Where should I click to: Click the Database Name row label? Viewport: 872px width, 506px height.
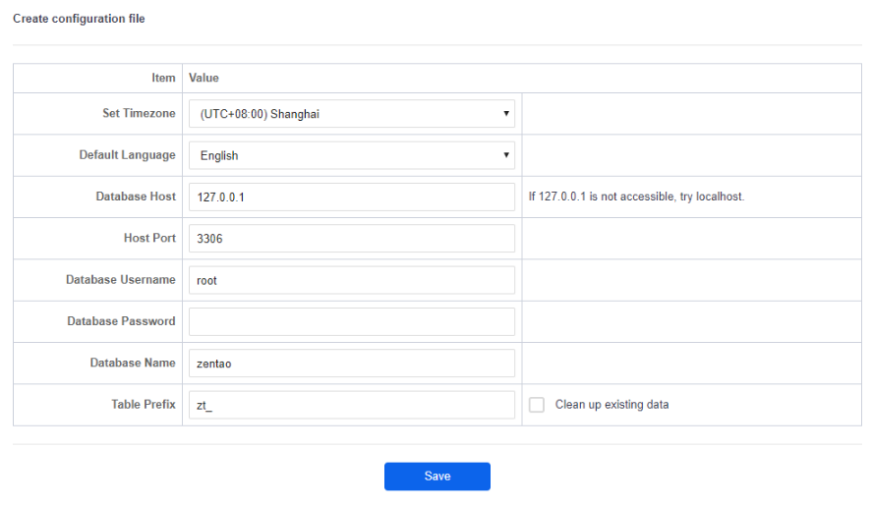point(133,364)
